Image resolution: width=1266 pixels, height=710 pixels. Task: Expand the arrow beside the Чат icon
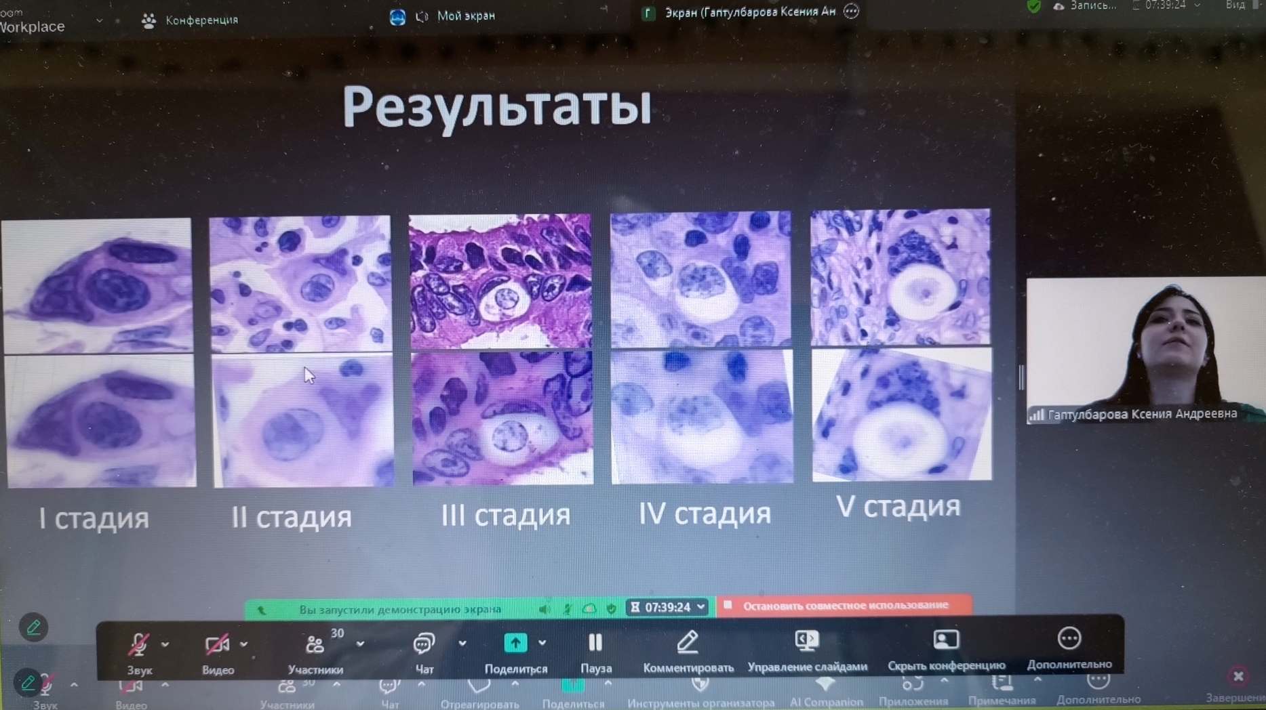462,643
